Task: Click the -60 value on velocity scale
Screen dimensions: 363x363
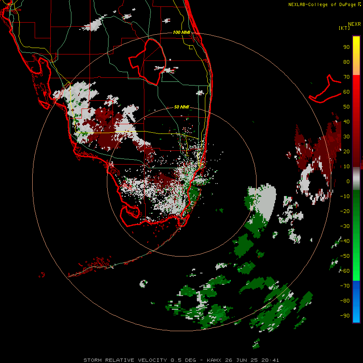Action: coord(345,271)
